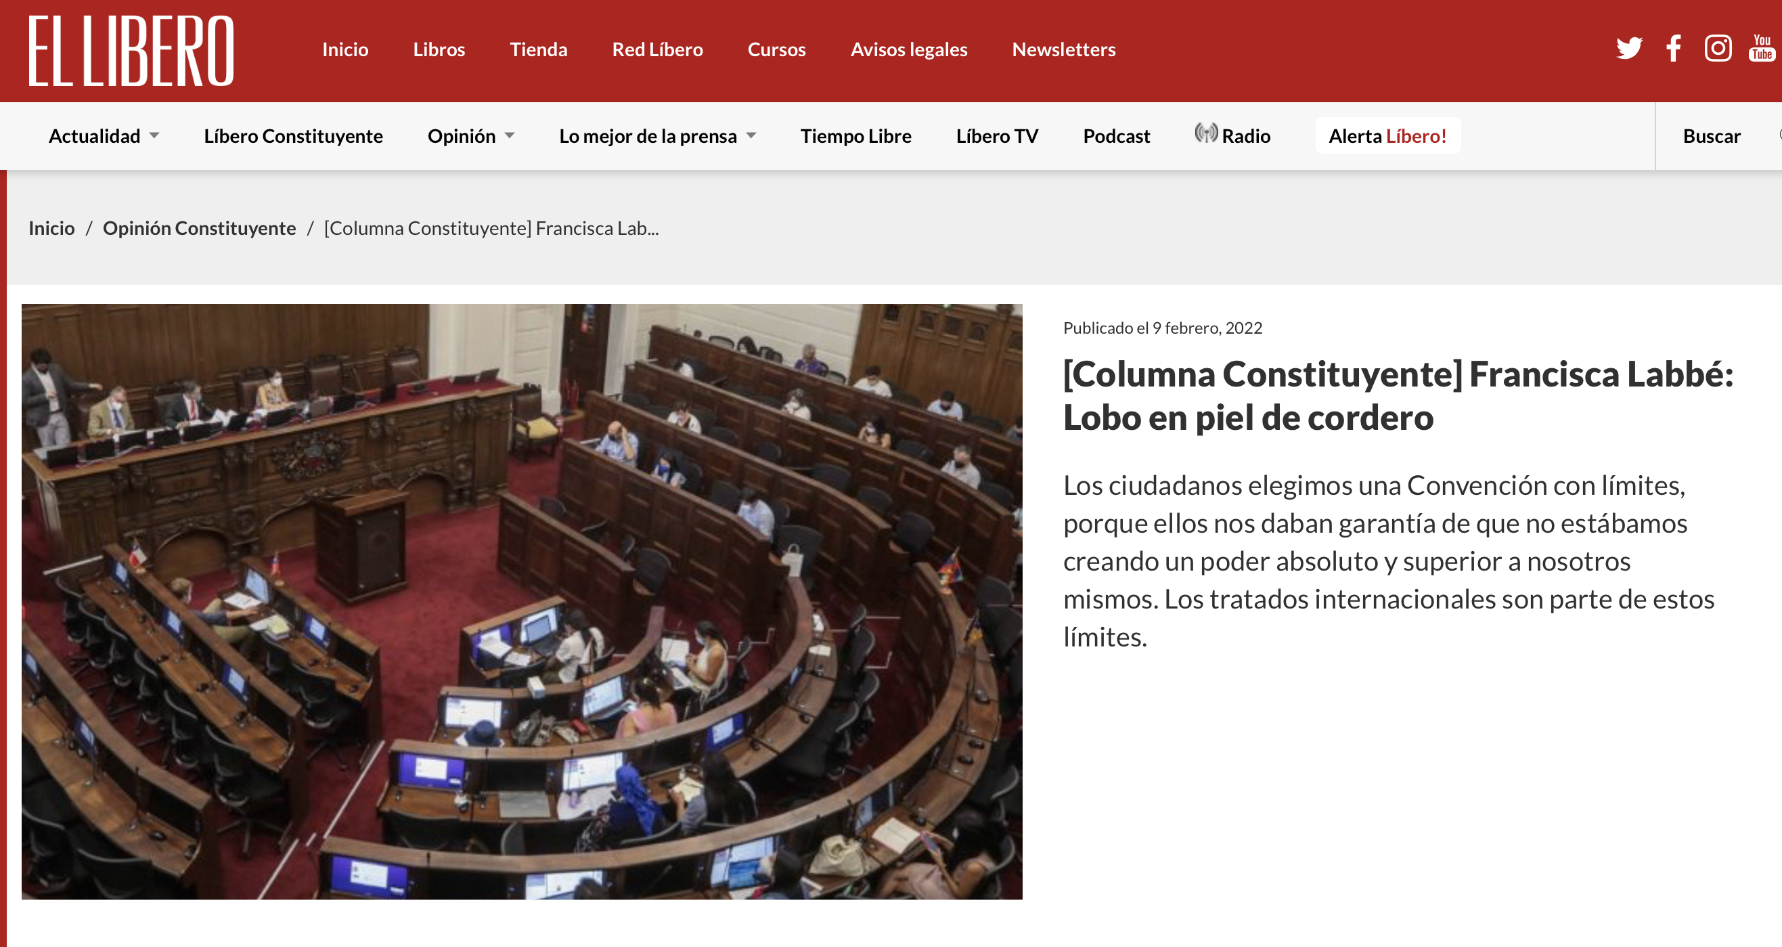
Task: Click Opinión Constituyente breadcrumb link
Action: point(199,228)
